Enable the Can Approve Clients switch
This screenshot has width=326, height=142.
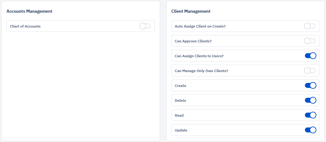[310, 41]
